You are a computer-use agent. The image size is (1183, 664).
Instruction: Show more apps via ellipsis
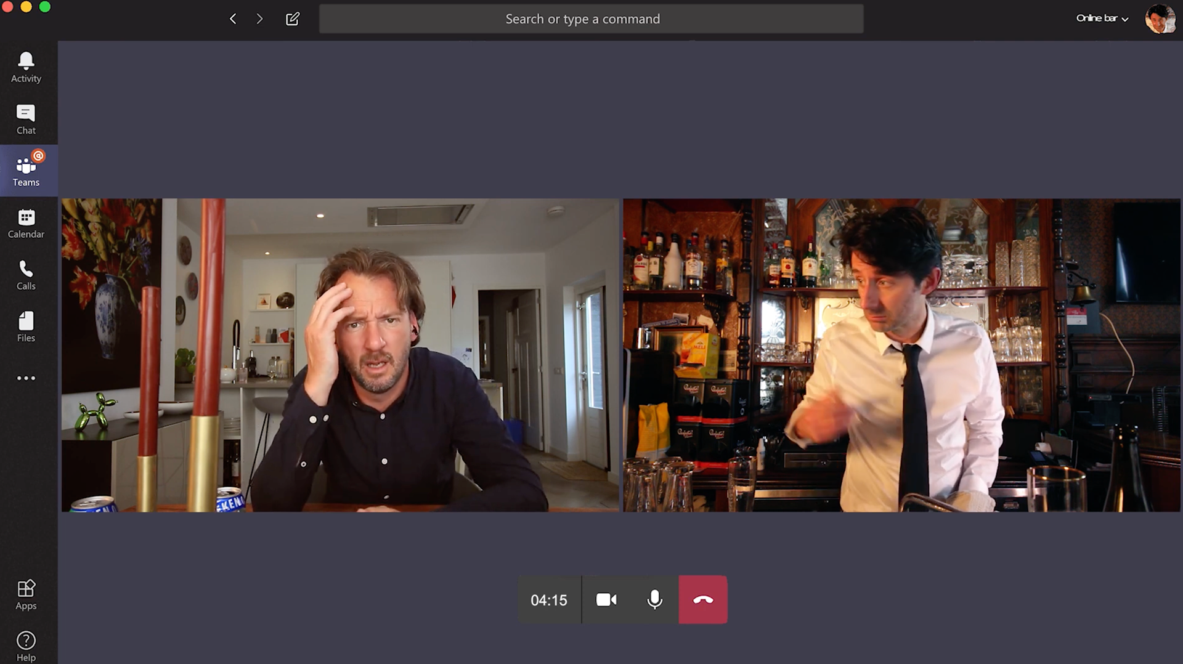coord(26,378)
